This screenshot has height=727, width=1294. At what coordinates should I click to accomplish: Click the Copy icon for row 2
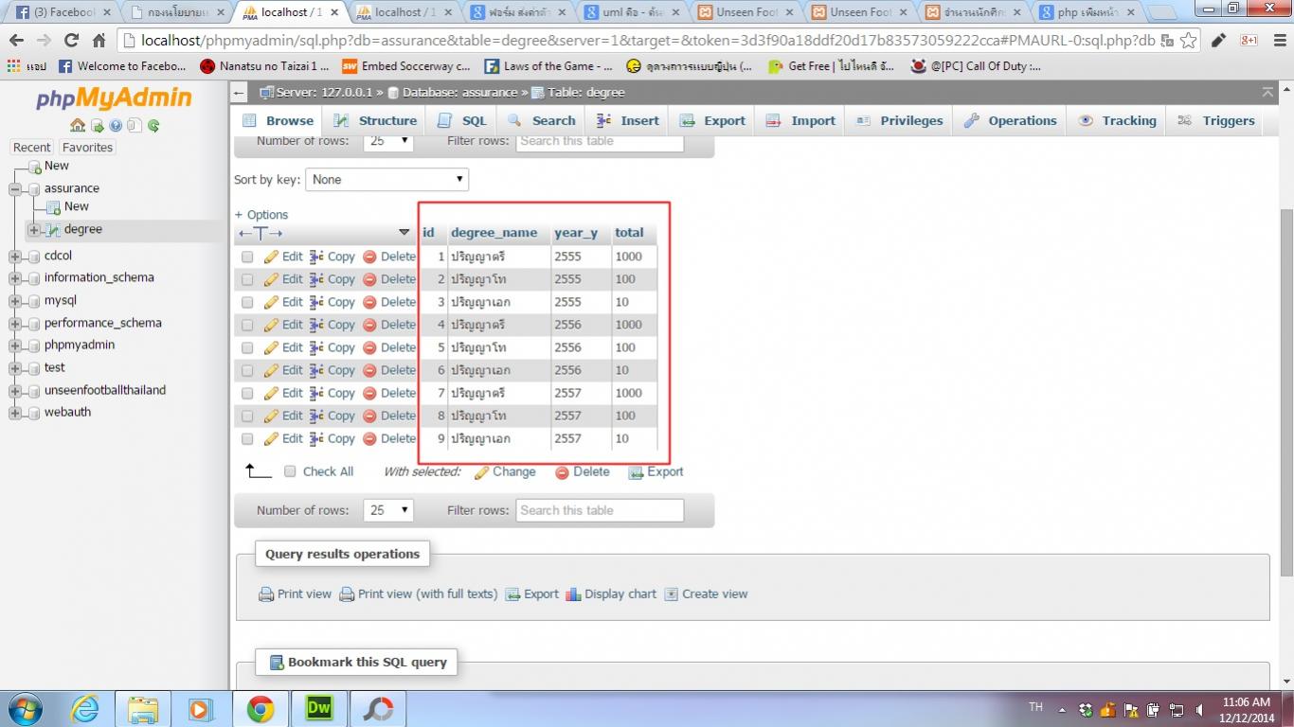[x=317, y=279]
